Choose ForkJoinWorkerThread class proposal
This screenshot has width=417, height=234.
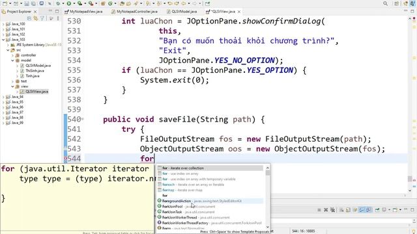(210, 218)
